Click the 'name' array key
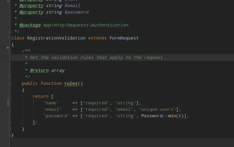234x147 pixels. (x=51, y=103)
